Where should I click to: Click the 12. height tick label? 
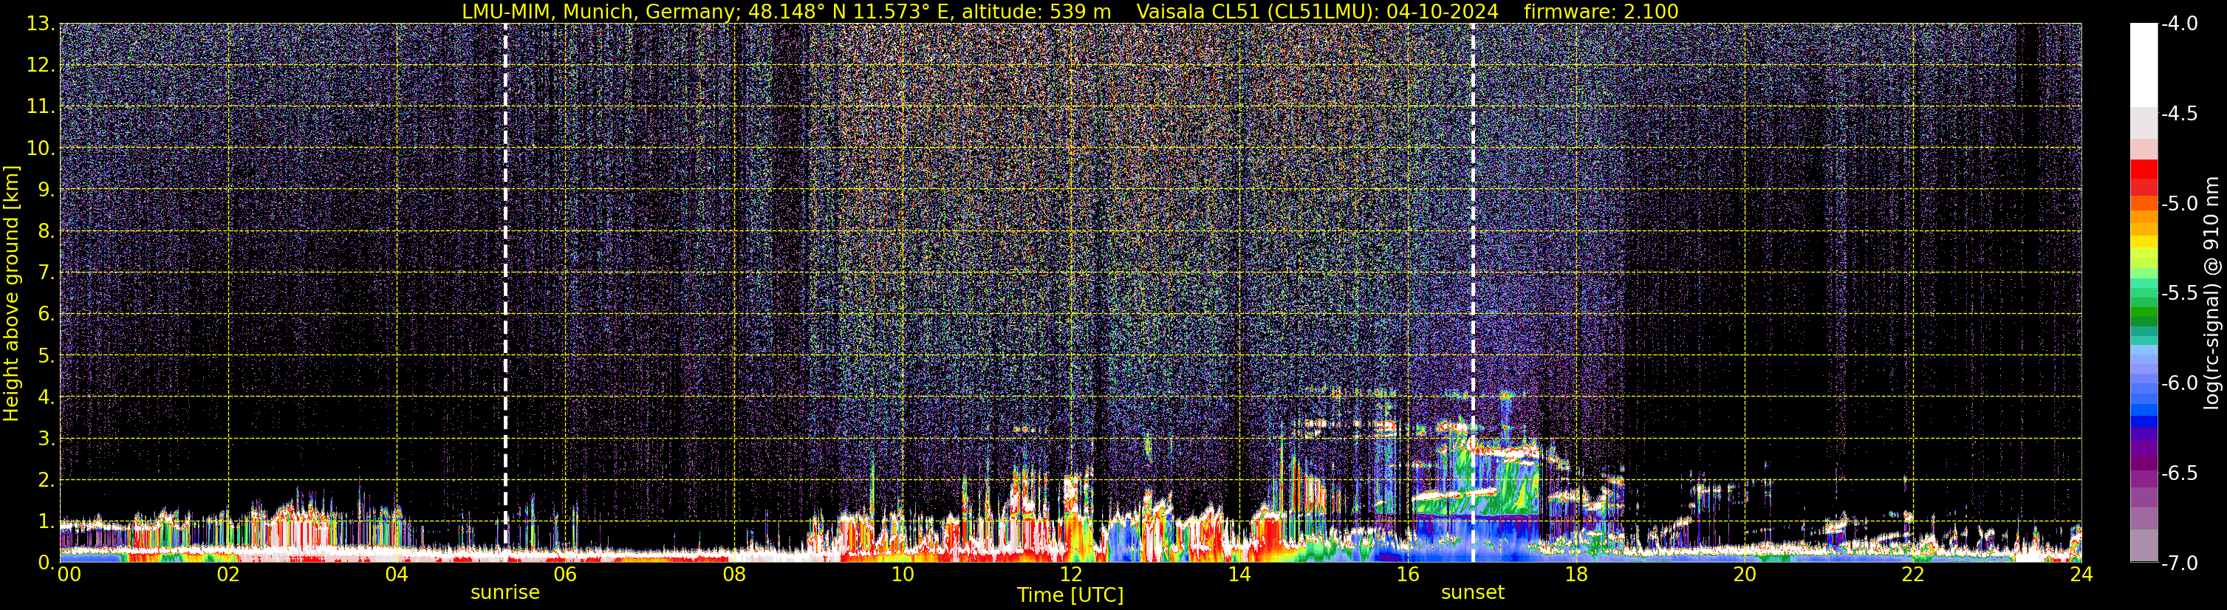[40, 65]
